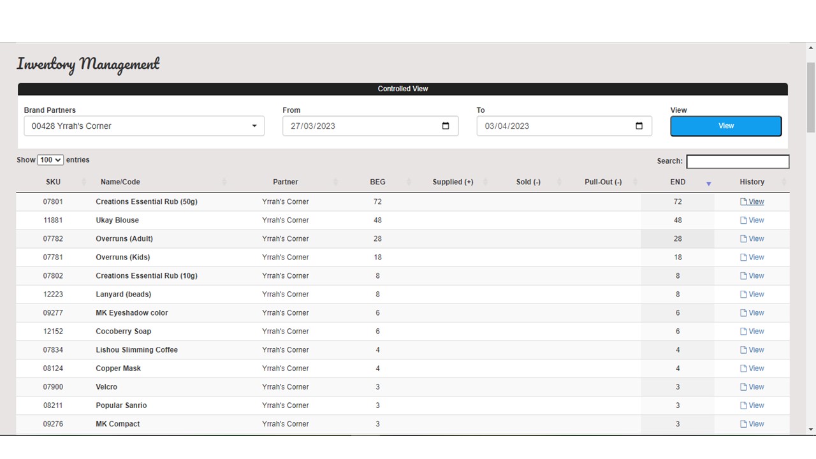
Task: Click the document icon in Copper Mask row
Action: [743, 368]
